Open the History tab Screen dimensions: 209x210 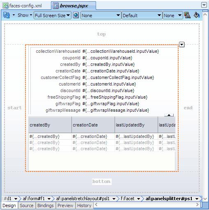coord(84,205)
